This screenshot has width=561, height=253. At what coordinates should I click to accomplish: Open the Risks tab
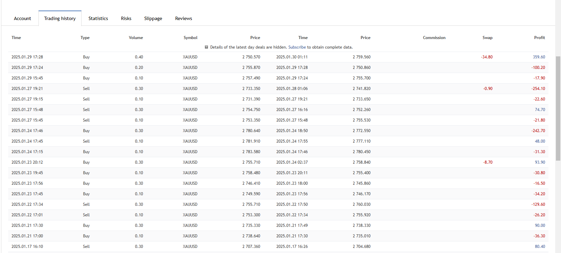[x=126, y=18]
